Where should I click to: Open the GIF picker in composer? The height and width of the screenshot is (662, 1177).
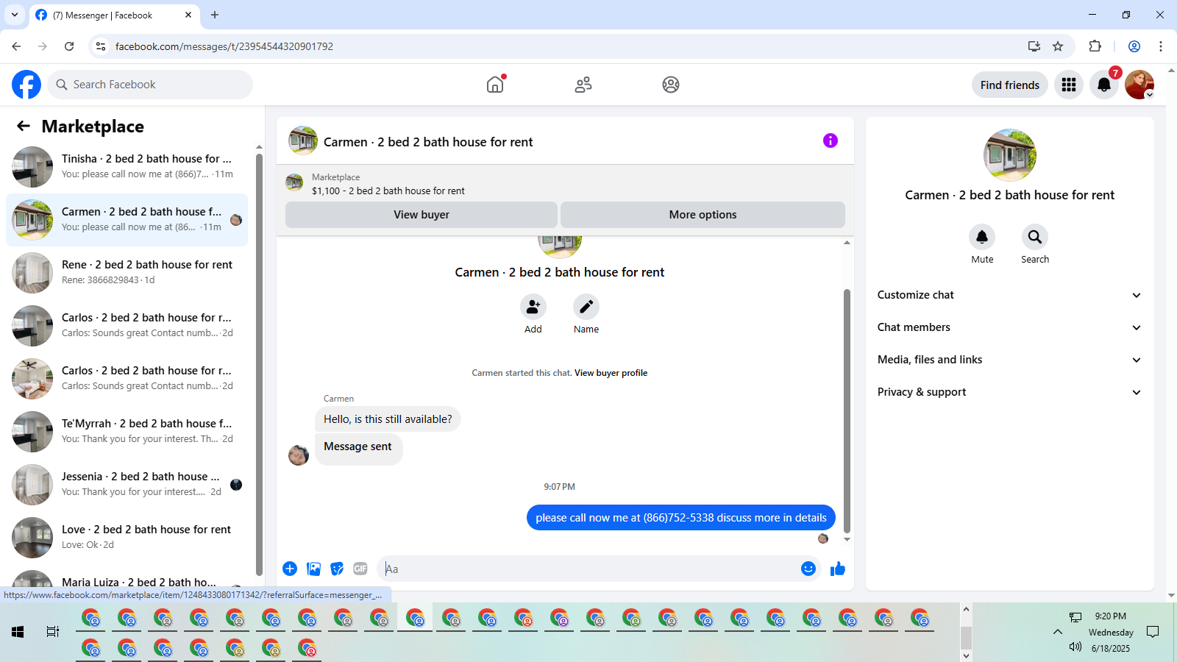[x=360, y=569]
